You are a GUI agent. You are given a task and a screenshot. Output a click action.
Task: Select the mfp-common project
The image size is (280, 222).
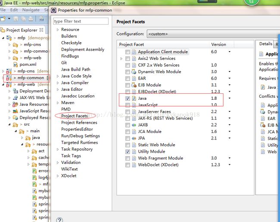click(31, 78)
